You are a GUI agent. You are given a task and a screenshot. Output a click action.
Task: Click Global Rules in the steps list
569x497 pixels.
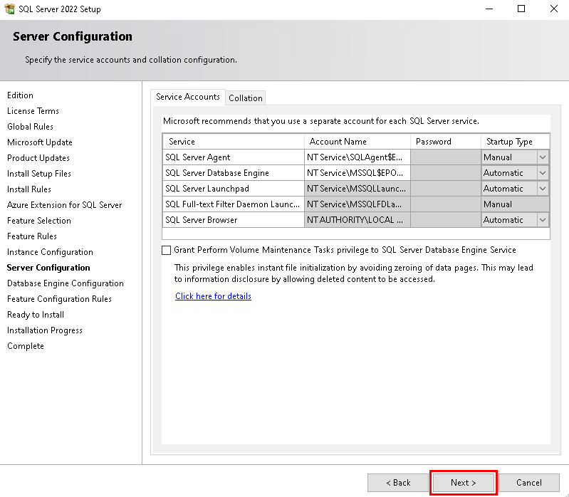click(30, 127)
